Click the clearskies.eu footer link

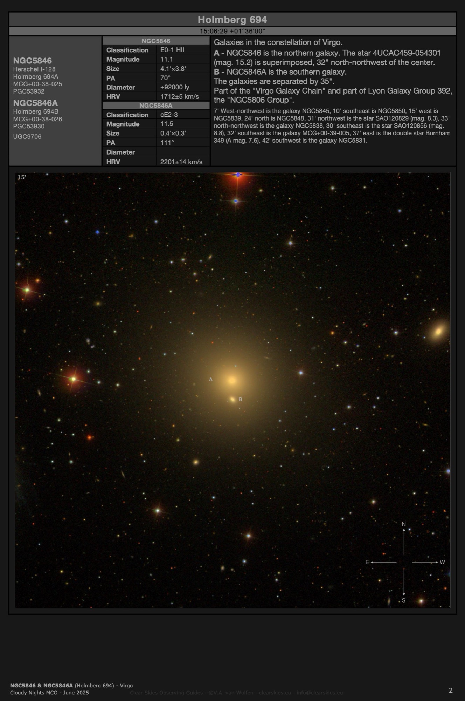275,693
